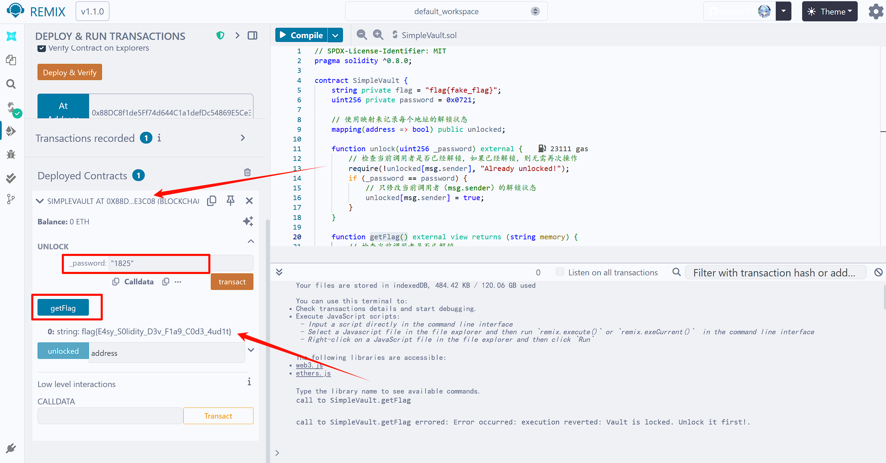Click the terminal transaction filter field
The image size is (886, 463).
click(774, 273)
